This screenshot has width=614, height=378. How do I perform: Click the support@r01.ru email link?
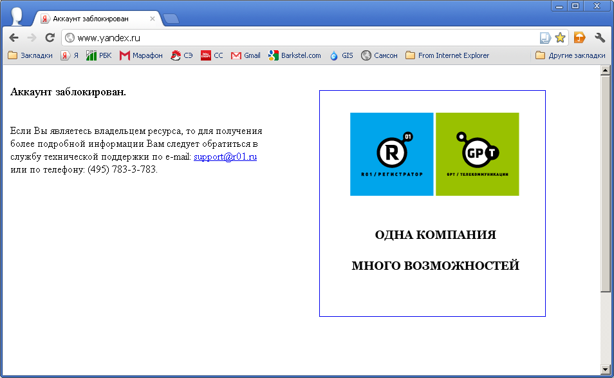pyautogui.click(x=225, y=156)
